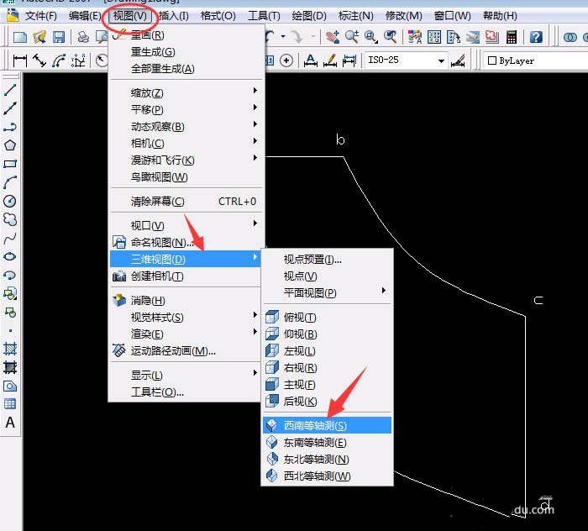Viewport: 588px width, 531px height.
Task: Choose 西南等轴测(S) view
Action: 327,426
